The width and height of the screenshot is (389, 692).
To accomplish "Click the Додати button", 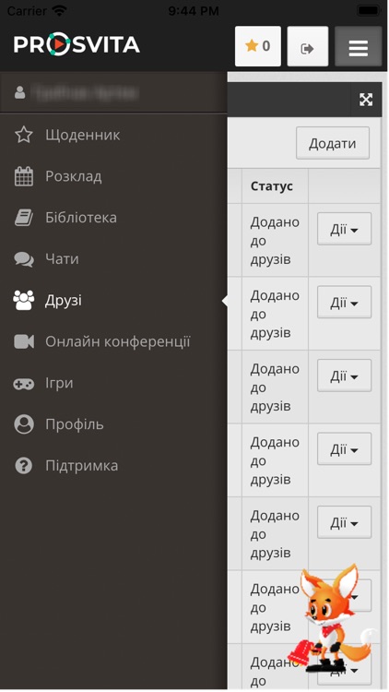I will [x=333, y=143].
